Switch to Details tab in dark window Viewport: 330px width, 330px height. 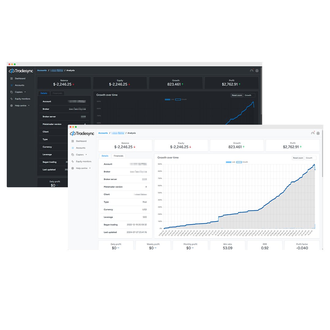pos(44,93)
